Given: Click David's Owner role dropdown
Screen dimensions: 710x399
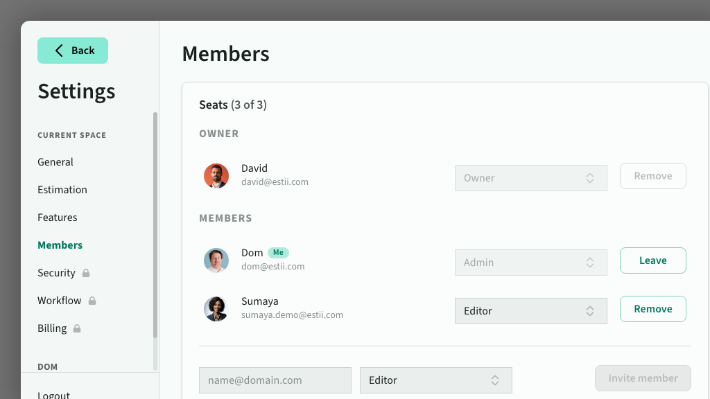Looking at the screenshot, I should [530, 178].
